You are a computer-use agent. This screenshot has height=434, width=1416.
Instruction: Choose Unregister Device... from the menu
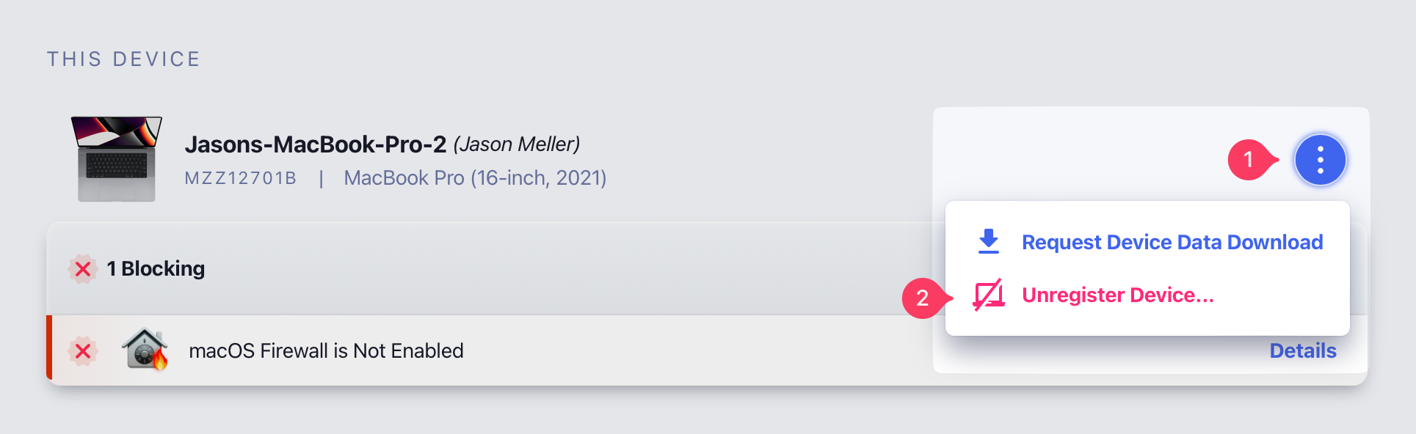[x=1117, y=295]
